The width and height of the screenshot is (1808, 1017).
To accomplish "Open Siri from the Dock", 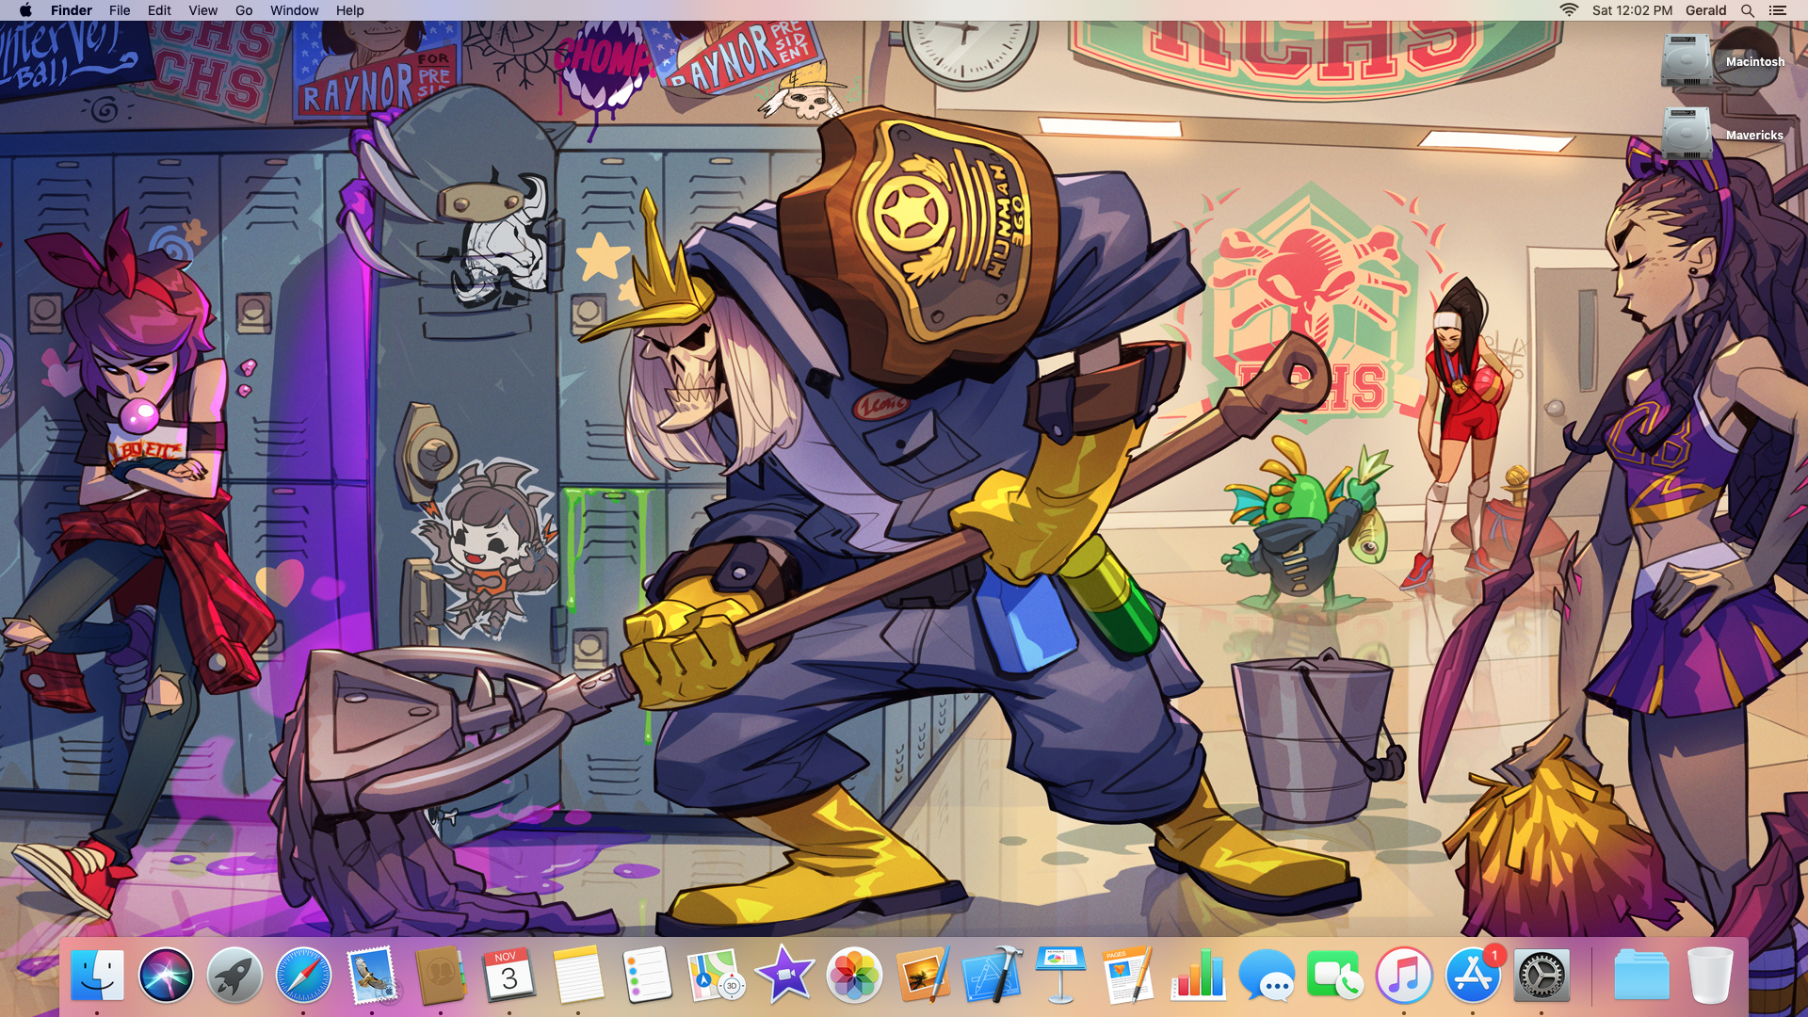I will tap(166, 975).
